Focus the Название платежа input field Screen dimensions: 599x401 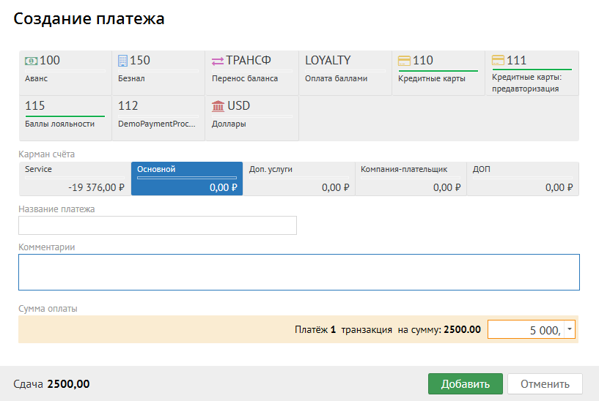pyautogui.click(x=158, y=225)
